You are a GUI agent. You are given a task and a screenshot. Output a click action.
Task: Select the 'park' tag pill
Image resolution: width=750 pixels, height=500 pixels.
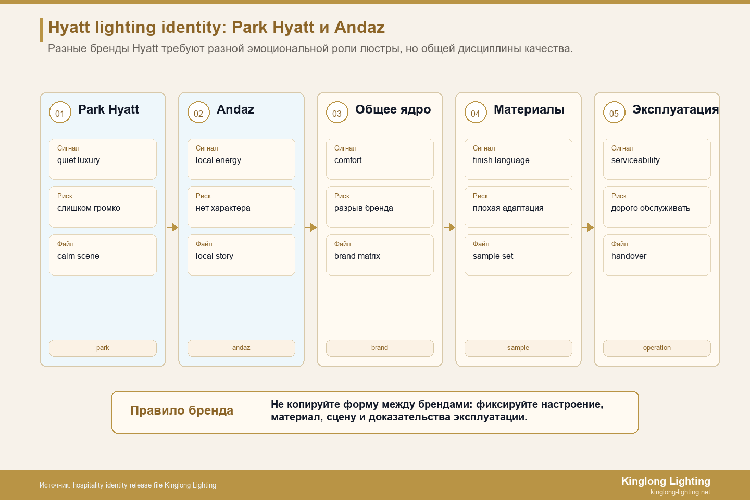click(x=103, y=348)
